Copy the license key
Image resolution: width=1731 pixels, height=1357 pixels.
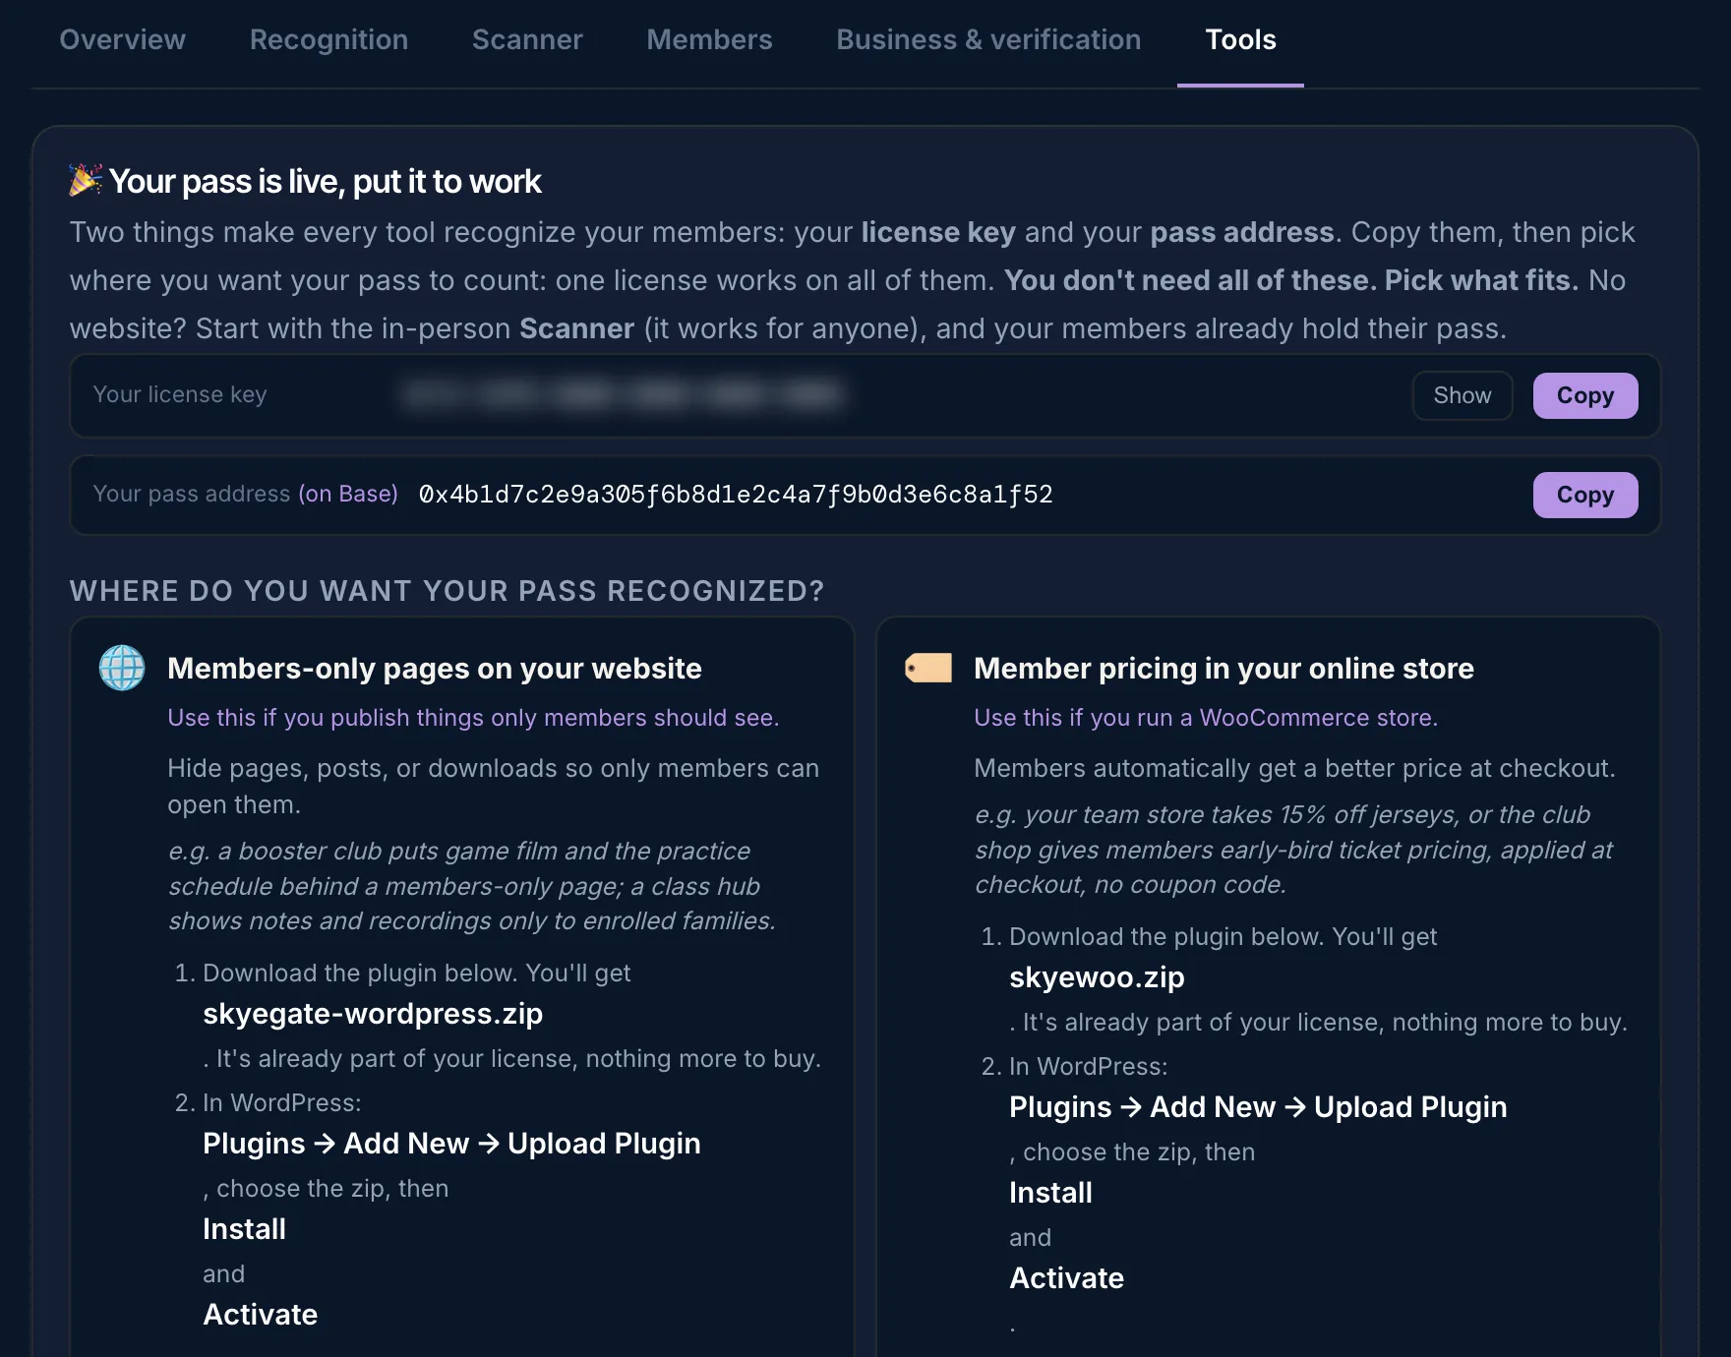tap(1585, 395)
